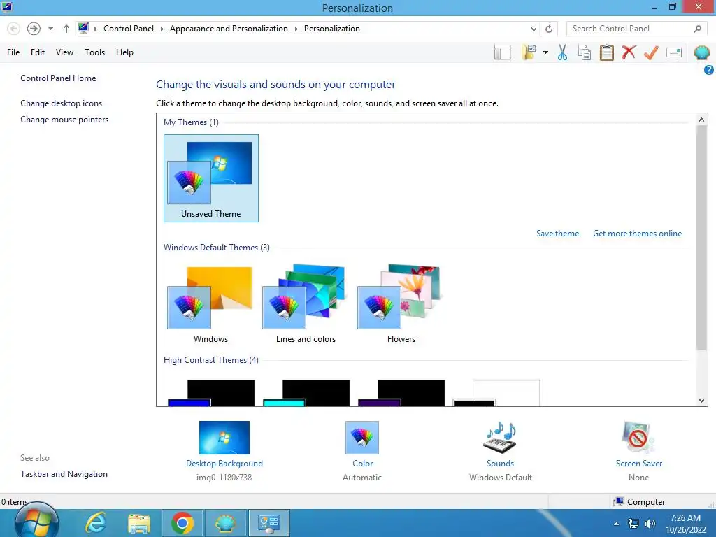Click the Search Control Panel field

636,29
